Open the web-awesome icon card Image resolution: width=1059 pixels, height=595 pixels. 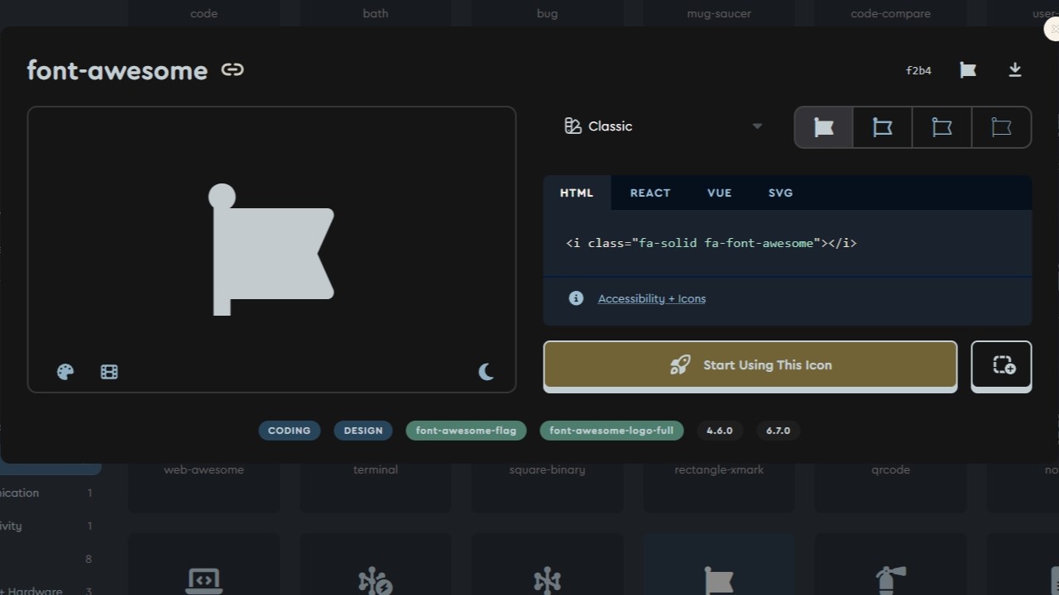pos(204,488)
